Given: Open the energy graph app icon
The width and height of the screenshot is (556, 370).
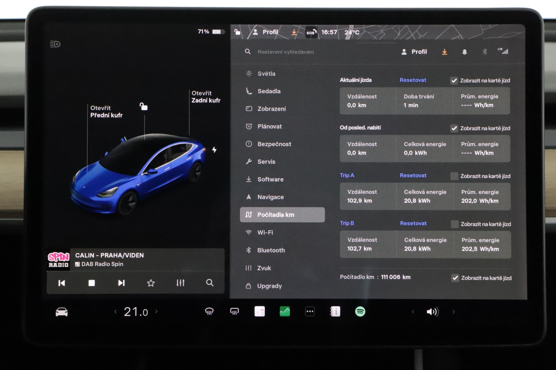Looking at the screenshot, I should 285,312.
